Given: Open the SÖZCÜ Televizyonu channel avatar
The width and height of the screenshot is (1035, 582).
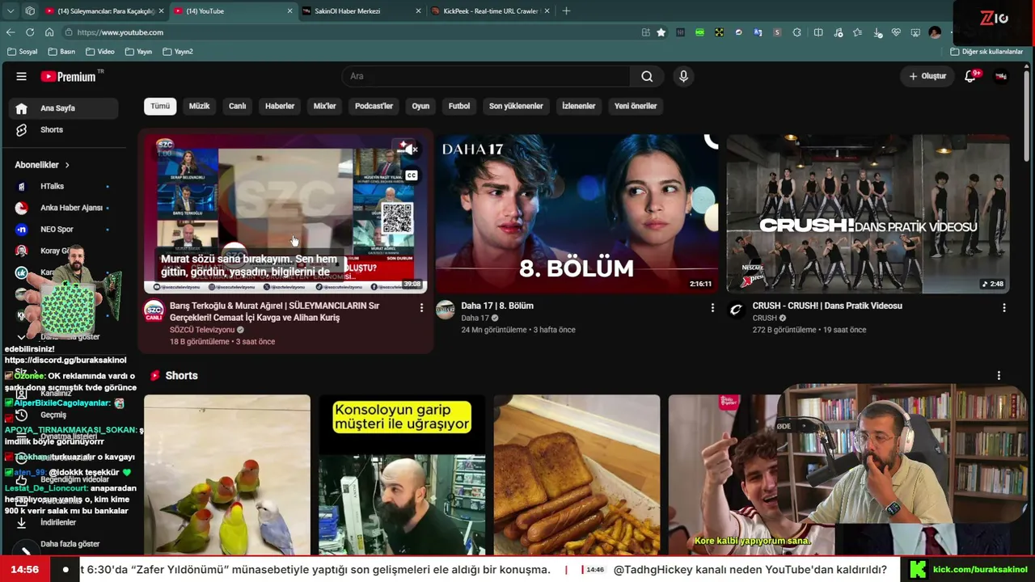Looking at the screenshot, I should 154,310.
